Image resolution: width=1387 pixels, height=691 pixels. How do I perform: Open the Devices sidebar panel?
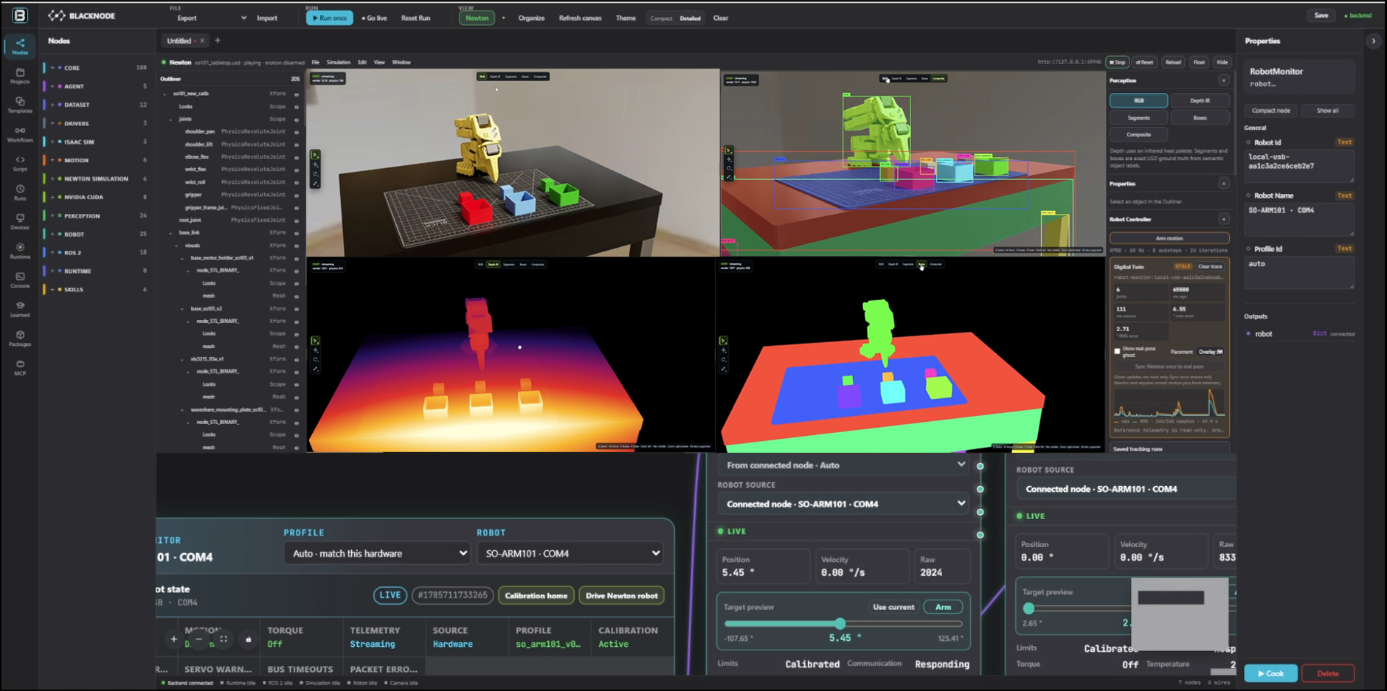(20, 221)
